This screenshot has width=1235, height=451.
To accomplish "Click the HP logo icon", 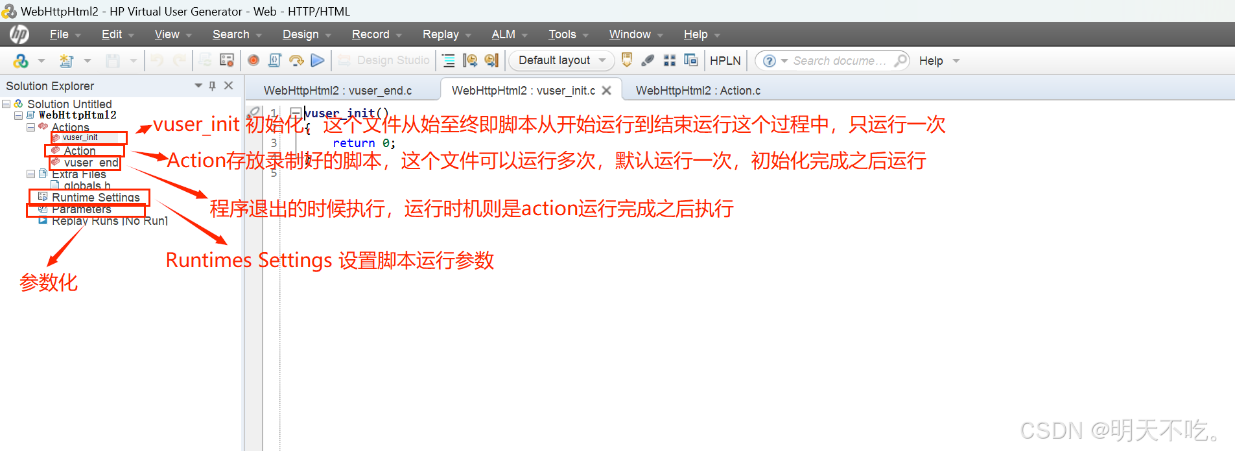I will coord(19,34).
